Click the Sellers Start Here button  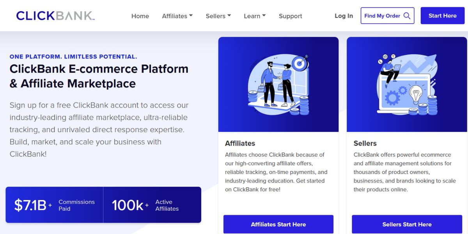pyautogui.click(x=407, y=224)
